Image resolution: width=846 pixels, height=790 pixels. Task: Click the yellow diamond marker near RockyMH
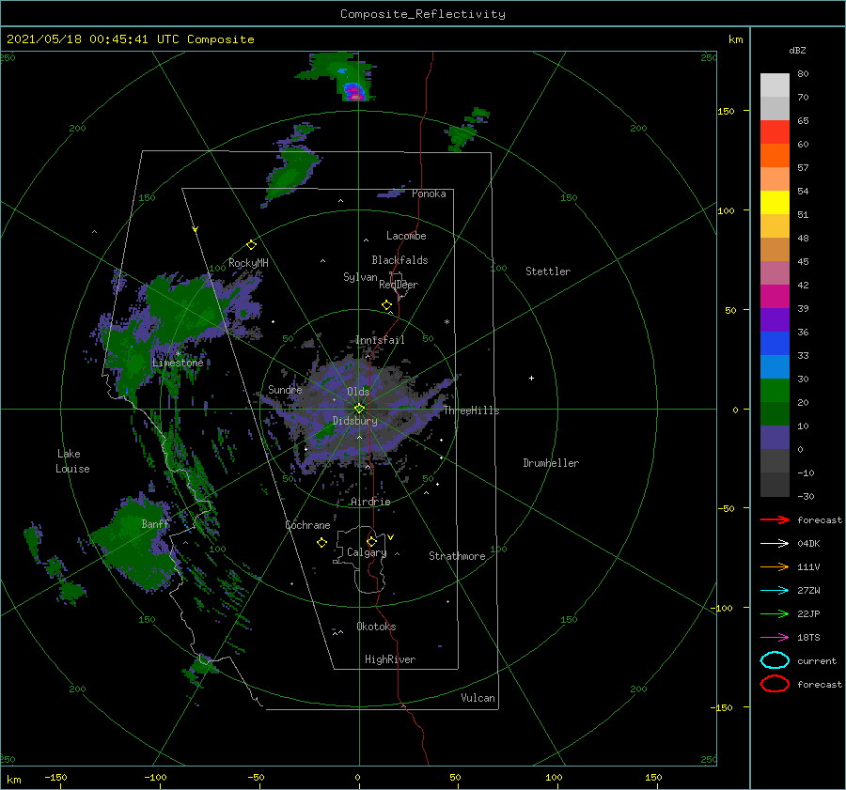coord(251,245)
